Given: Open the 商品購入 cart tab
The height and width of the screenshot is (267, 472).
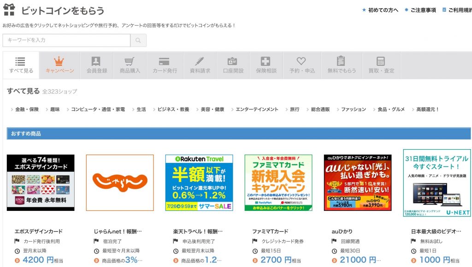Looking at the screenshot, I should pos(130,65).
